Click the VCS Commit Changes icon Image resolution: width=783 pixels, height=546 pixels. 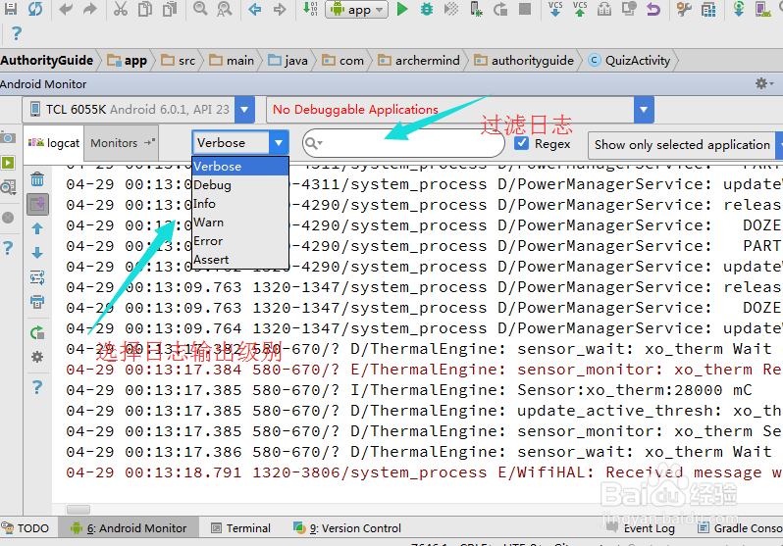tap(580, 9)
